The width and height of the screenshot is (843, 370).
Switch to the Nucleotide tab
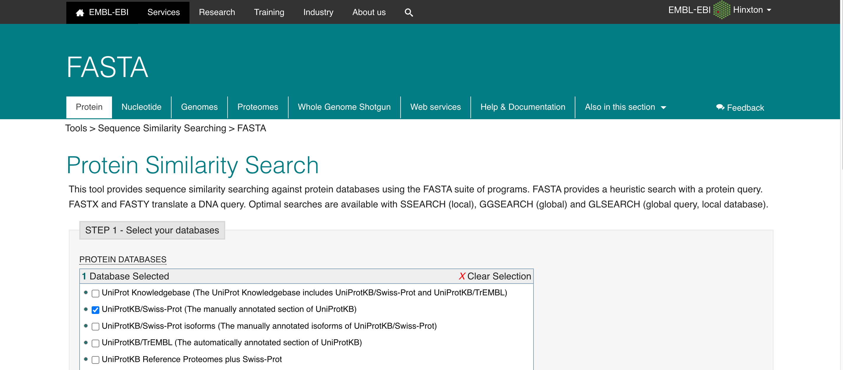tap(141, 107)
